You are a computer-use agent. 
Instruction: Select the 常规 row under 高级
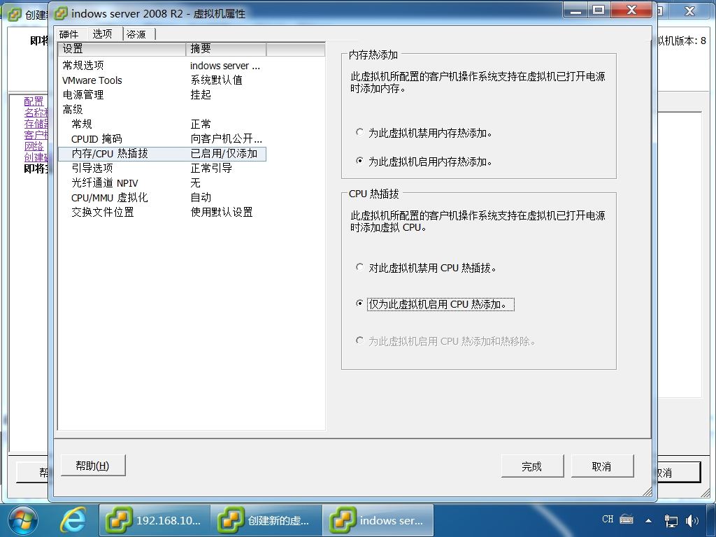point(162,124)
